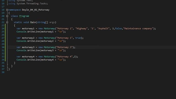
Task: Click the 'motorway2' variable declaration on line 27
Action: 28,38
